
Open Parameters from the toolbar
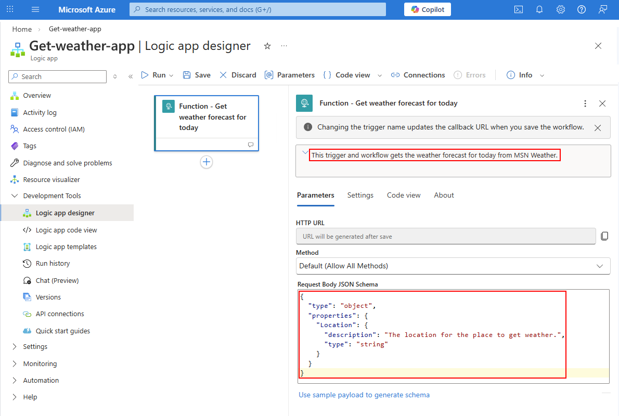click(x=290, y=75)
